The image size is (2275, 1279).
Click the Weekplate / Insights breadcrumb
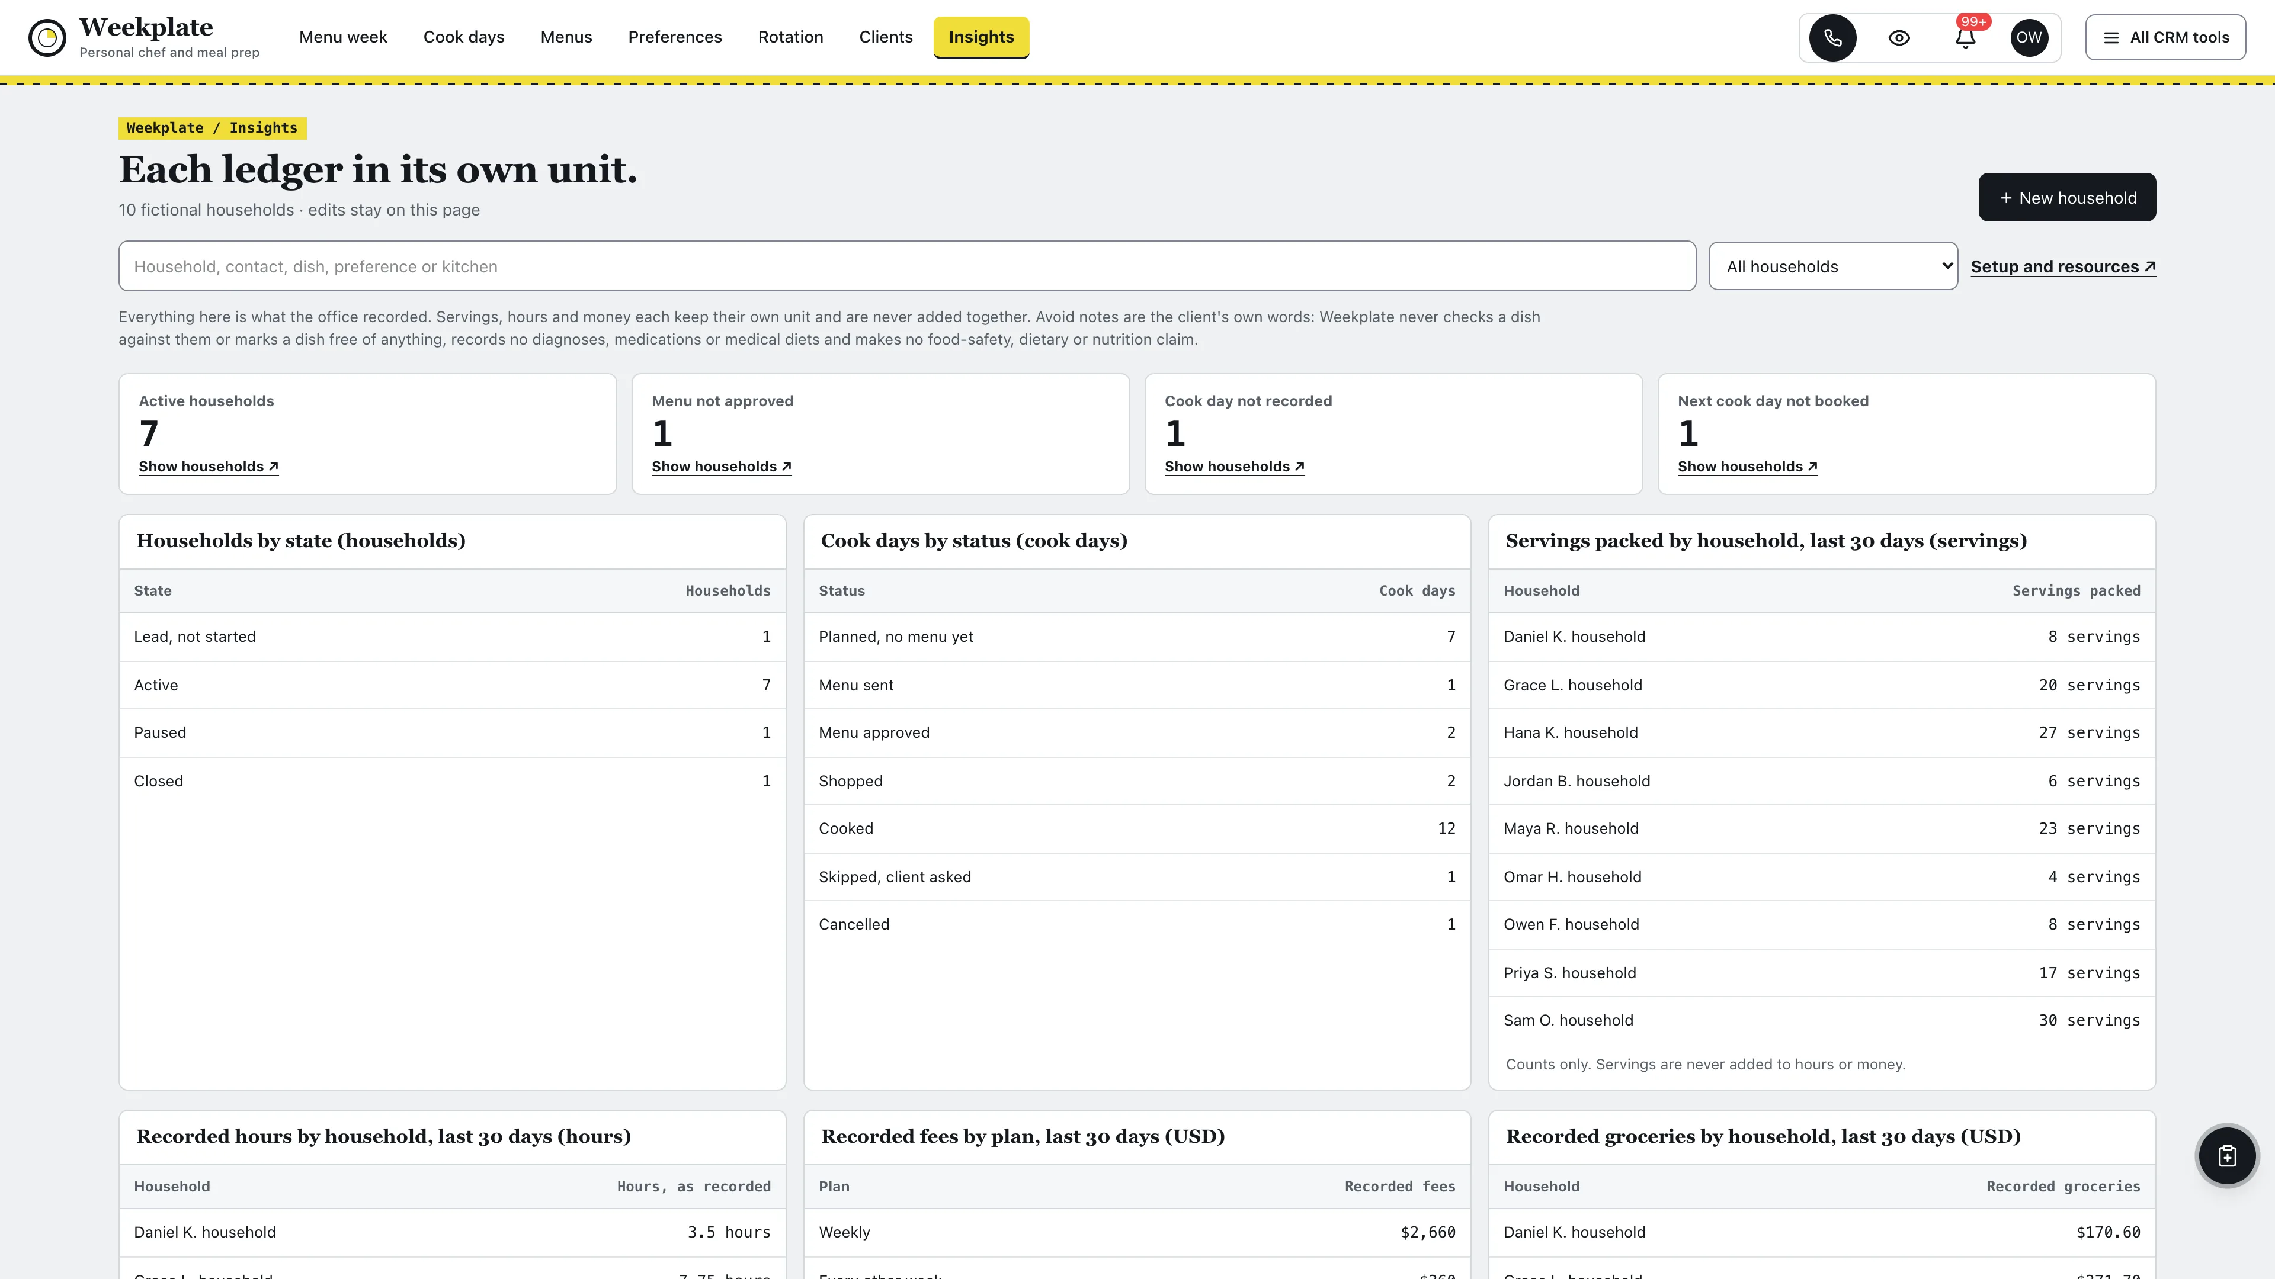[x=212, y=128]
